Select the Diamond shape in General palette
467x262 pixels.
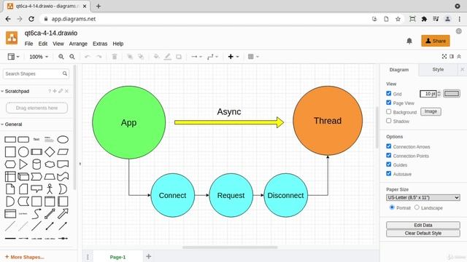(x=50, y=152)
